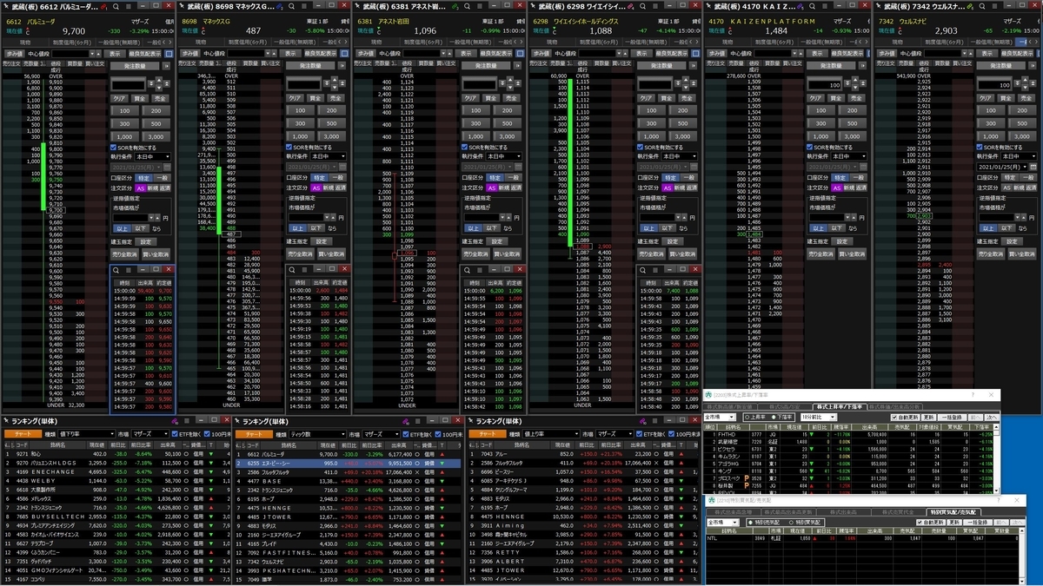Click search icon in 8698 tick history panel

click(294, 270)
